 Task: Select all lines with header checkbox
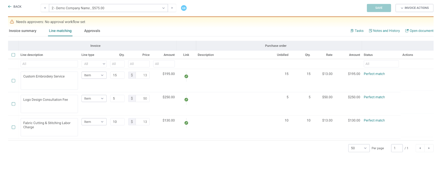(13, 55)
